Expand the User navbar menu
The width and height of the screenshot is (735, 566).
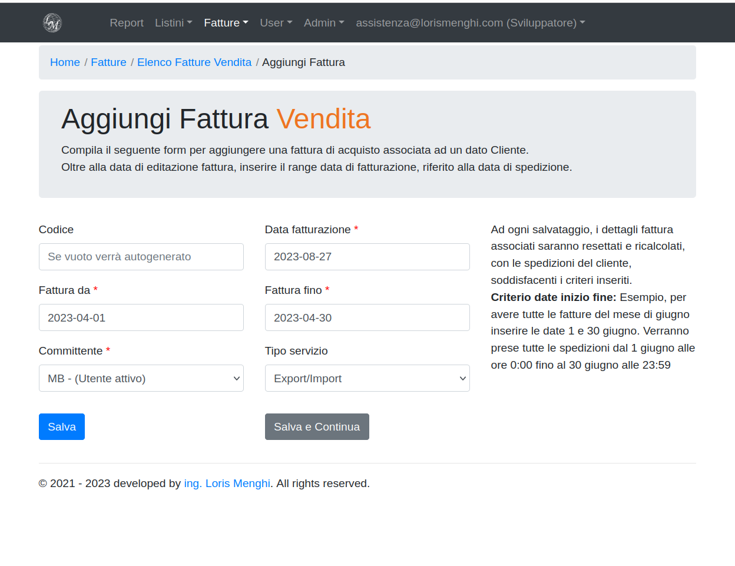[276, 23]
